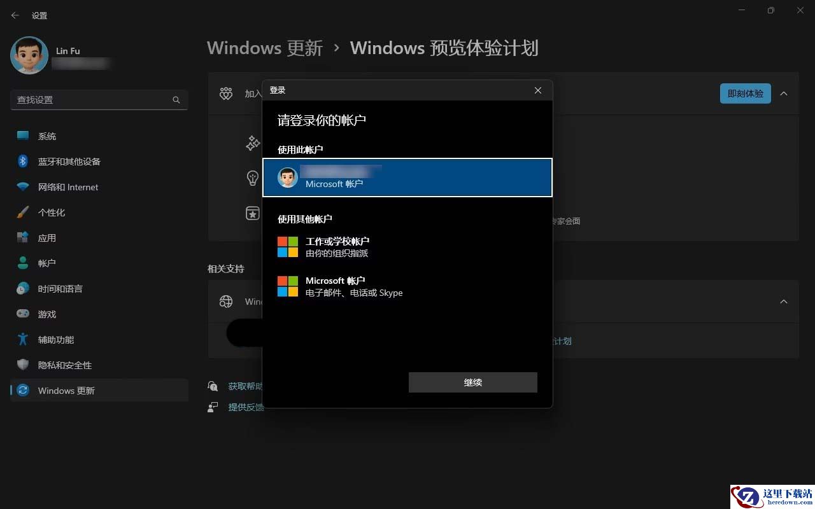Click the 即刻体验 button
This screenshot has width=815, height=509.
pos(746,94)
